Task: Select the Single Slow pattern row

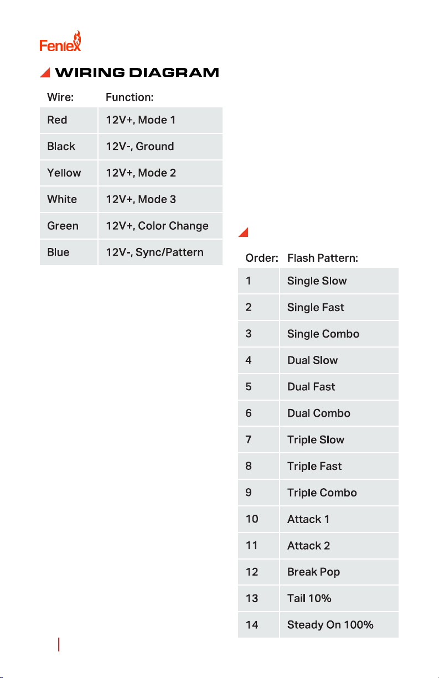Action: 317,281
